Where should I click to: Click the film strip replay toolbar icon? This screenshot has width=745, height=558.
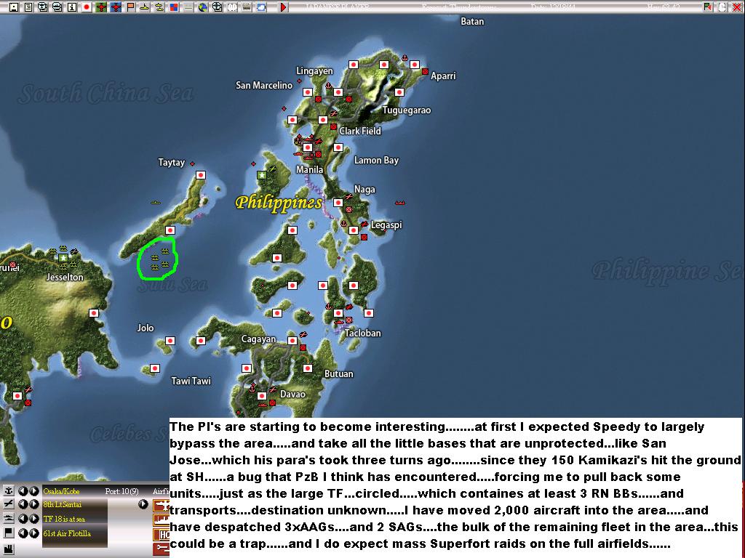[247, 7]
